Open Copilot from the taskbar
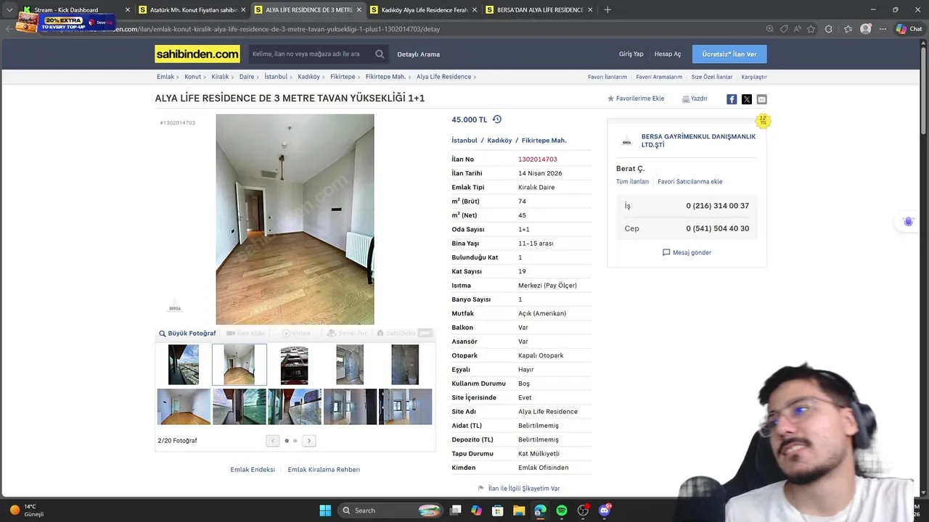 click(476, 510)
